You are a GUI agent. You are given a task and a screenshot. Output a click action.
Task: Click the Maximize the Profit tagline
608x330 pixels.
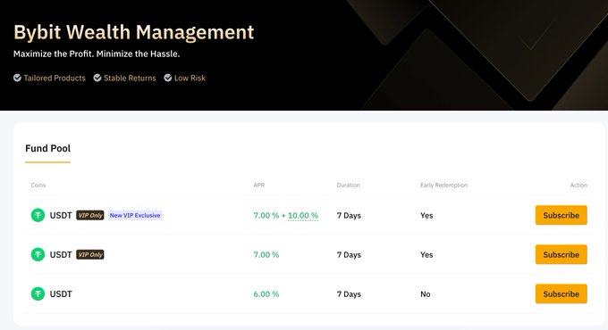97,54
